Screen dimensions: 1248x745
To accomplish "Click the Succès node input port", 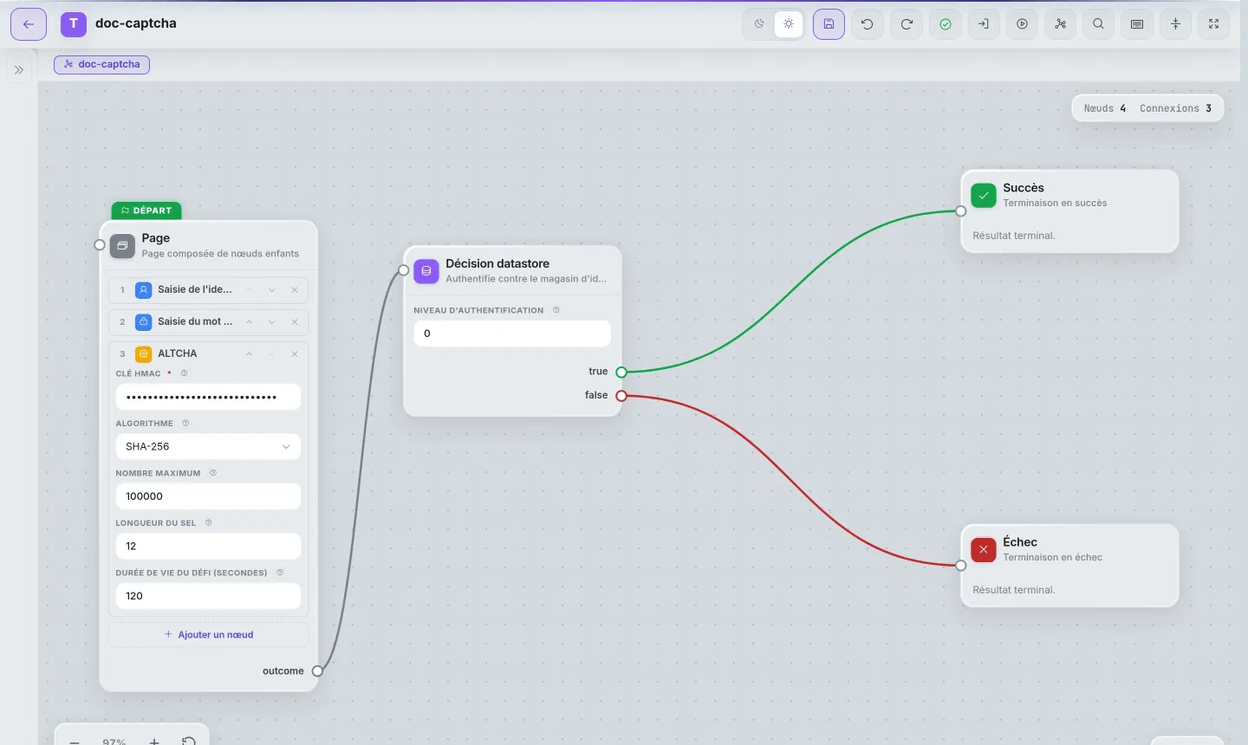I will coord(961,211).
